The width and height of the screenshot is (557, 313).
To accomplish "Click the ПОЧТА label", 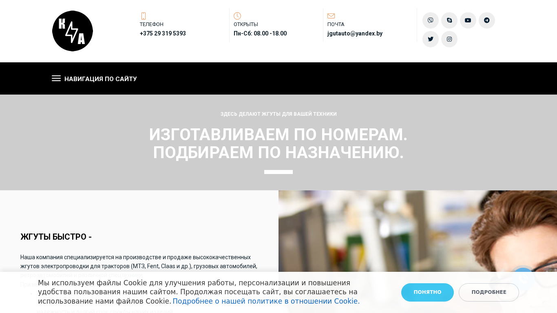I will coord(336,24).
